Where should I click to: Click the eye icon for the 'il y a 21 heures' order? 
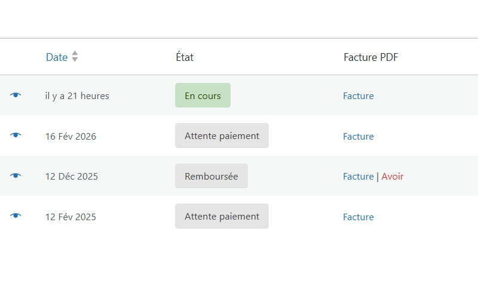click(x=16, y=95)
